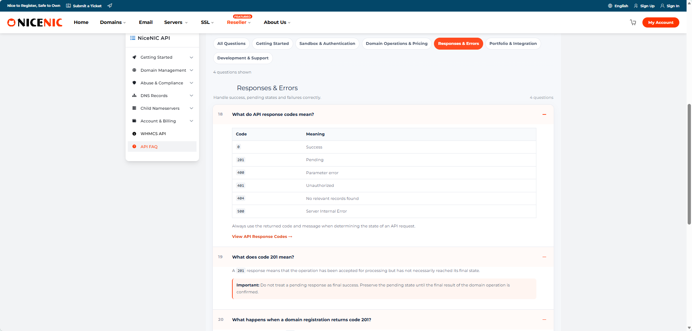Open API FAQ sidebar item
Image resolution: width=692 pixels, height=331 pixels.
pyautogui.click(x=162, y=147)
